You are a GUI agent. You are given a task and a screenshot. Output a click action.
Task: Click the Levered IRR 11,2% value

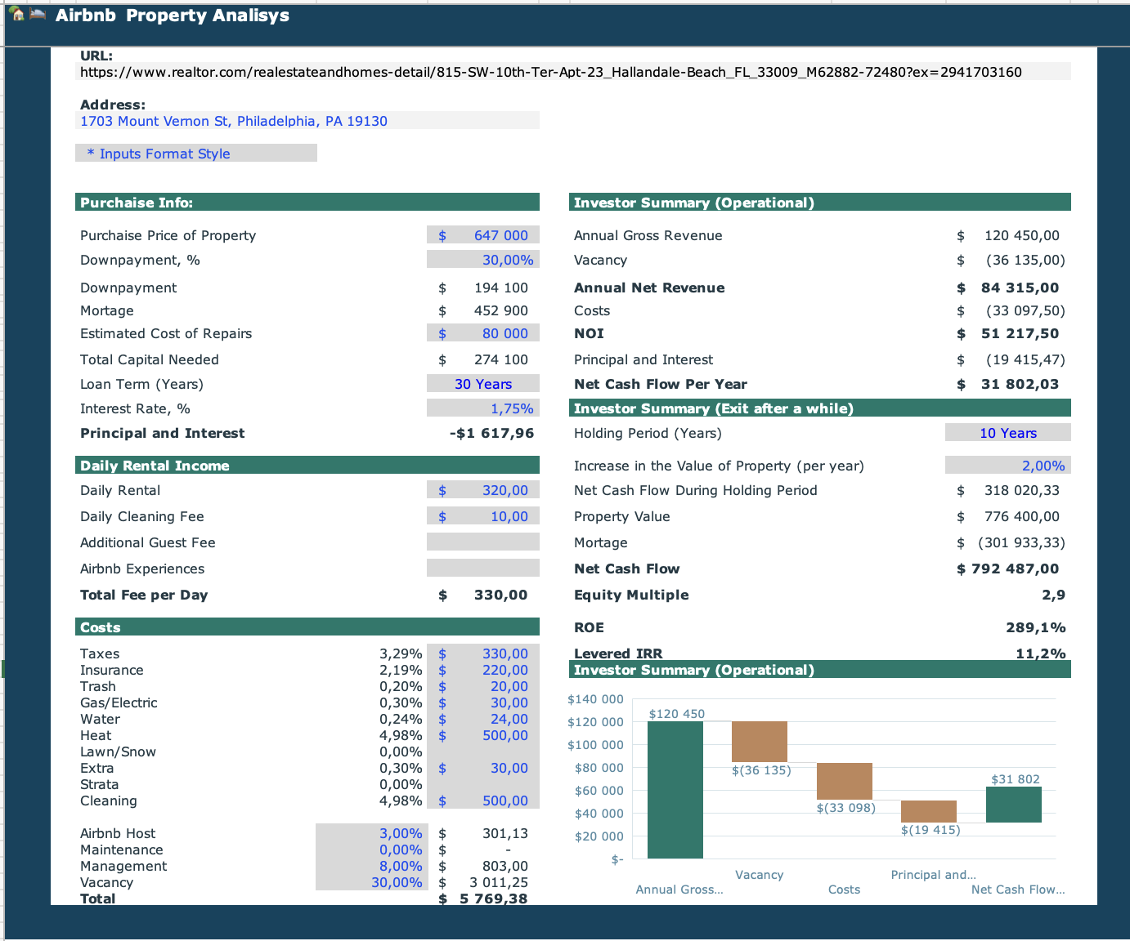[1041, 653]
